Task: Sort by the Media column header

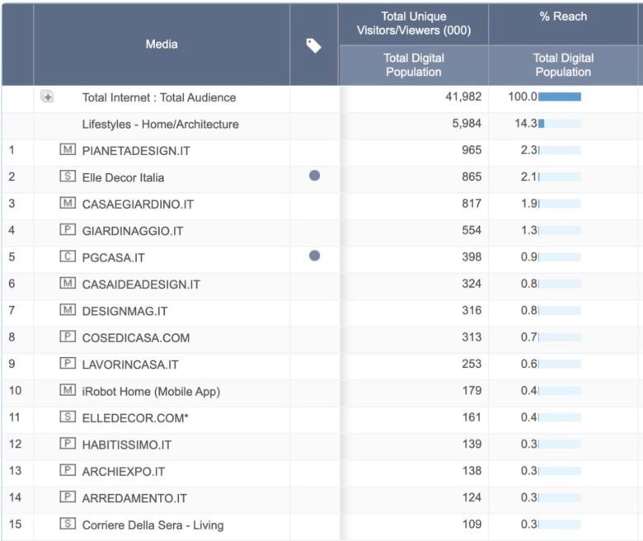Action: 162,45
